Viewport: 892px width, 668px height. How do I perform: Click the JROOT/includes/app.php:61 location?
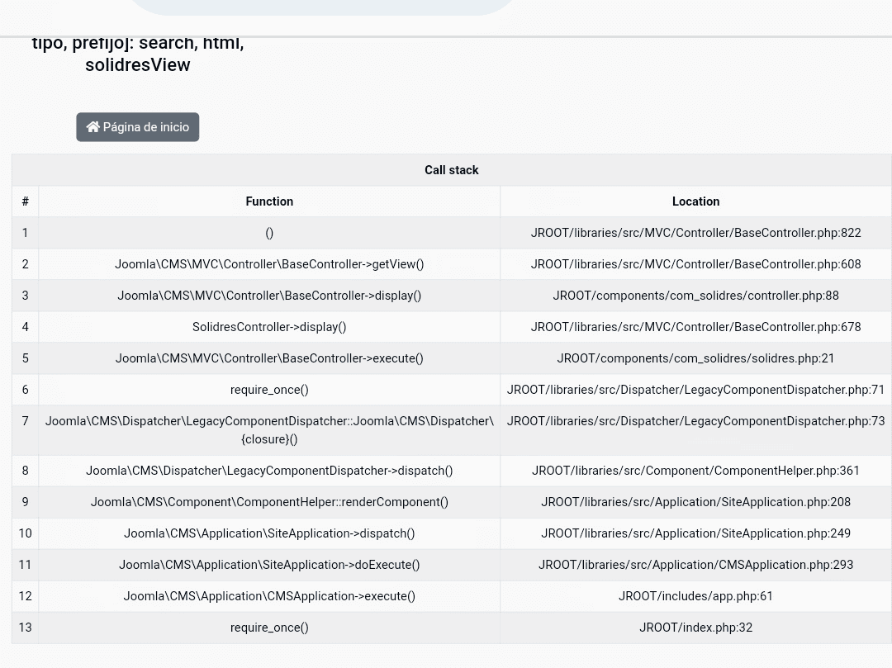pyautogui.click(x=695, y=596)
